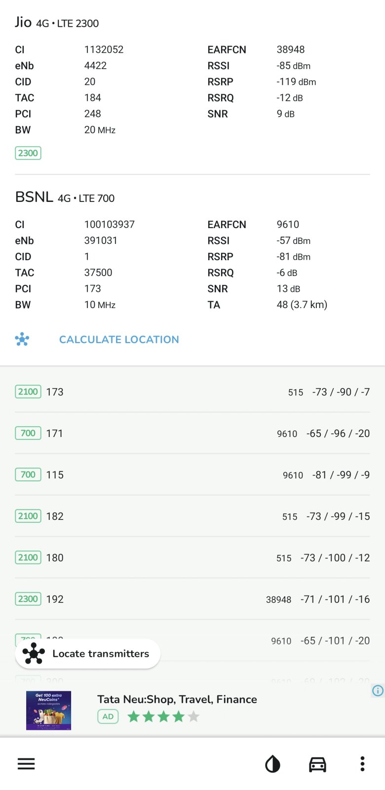Tap the Jio 4G LTE 2300 header
This screenshot has width=385, height=790.
[x=57, y=23]
